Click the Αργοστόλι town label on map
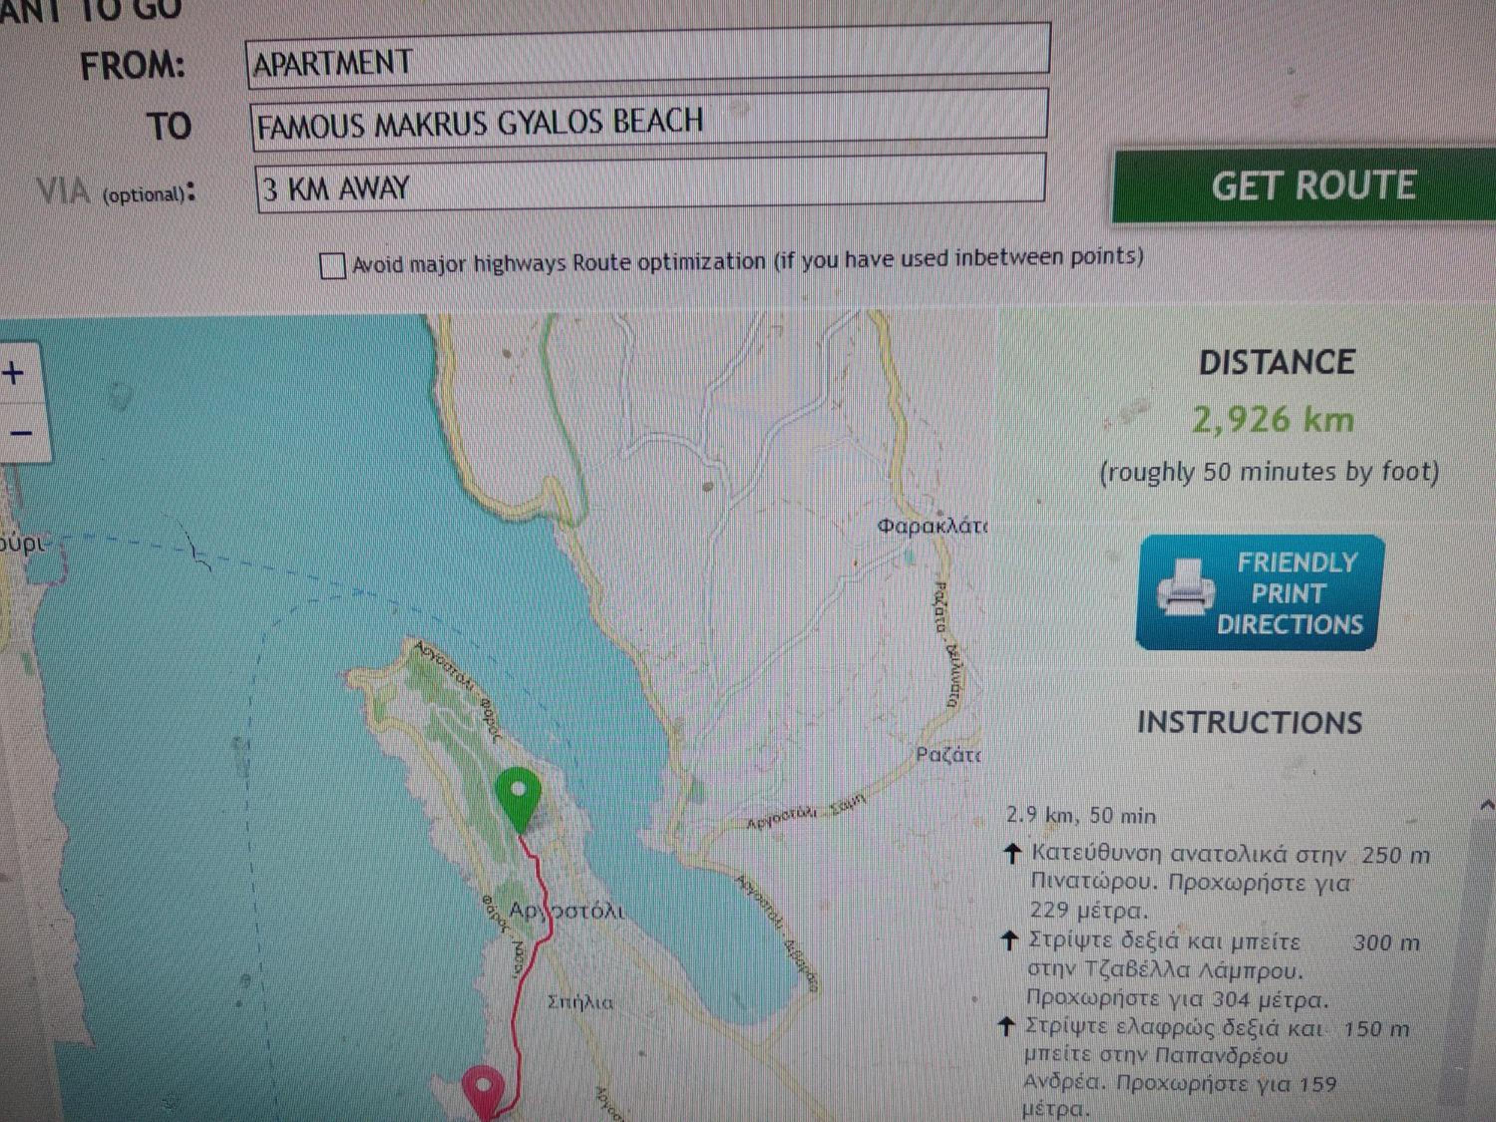Image resolution: width=1496 pixels, height=1122 pixels. pyautogui.click(x=566, y=911)
